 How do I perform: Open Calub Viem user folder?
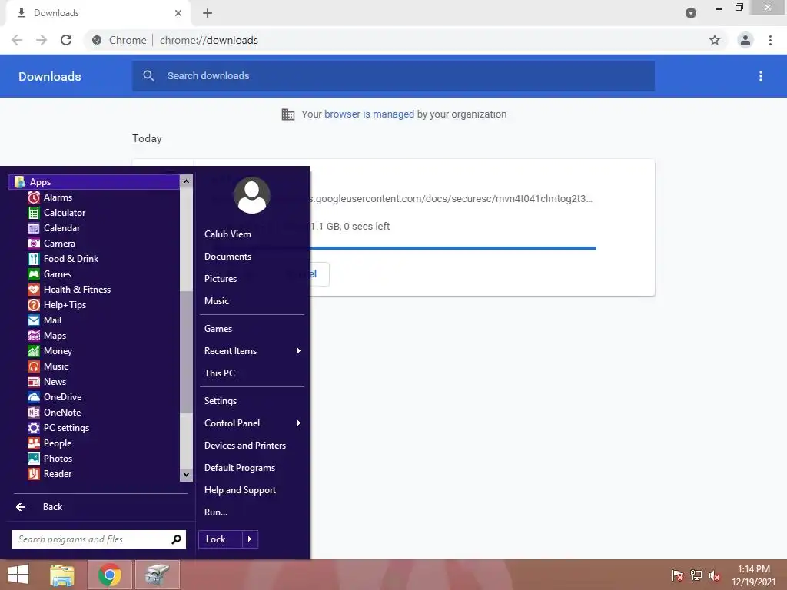coord(227,234)
